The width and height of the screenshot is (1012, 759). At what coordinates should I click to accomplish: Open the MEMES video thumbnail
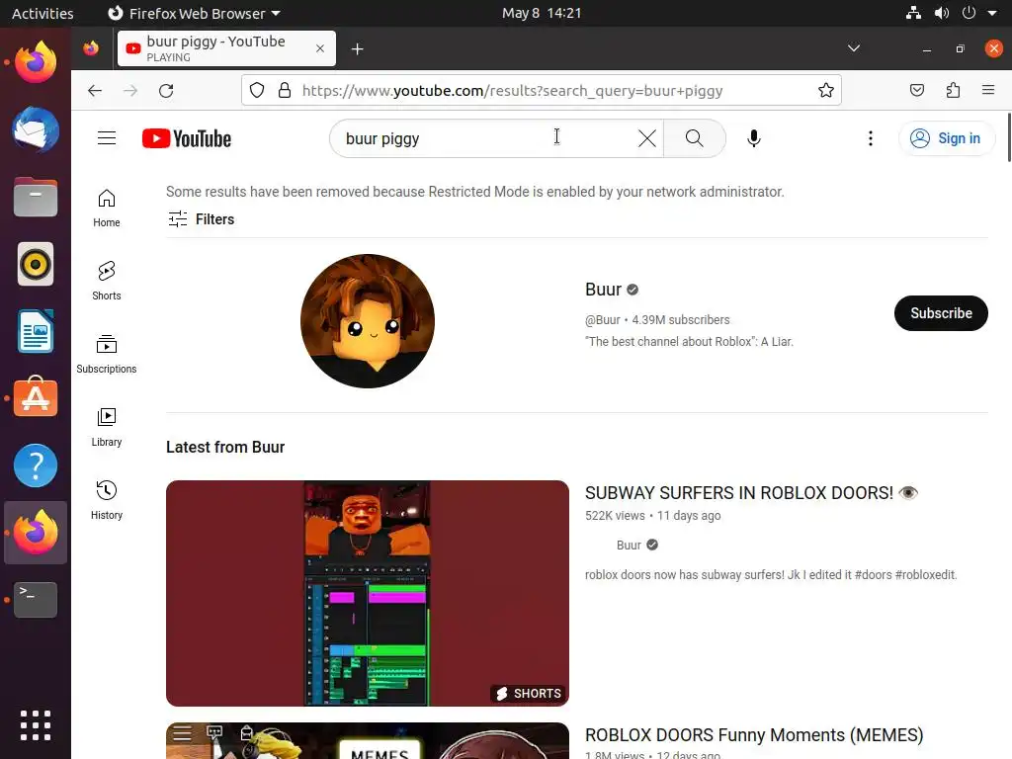(x=368, y=741)
